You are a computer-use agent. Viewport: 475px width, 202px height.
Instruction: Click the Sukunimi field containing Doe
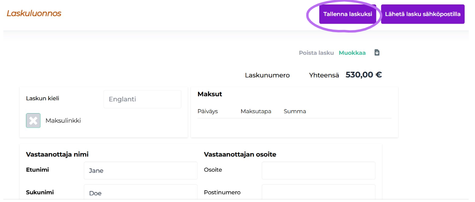pyautogui.click(x=141, y=192)
